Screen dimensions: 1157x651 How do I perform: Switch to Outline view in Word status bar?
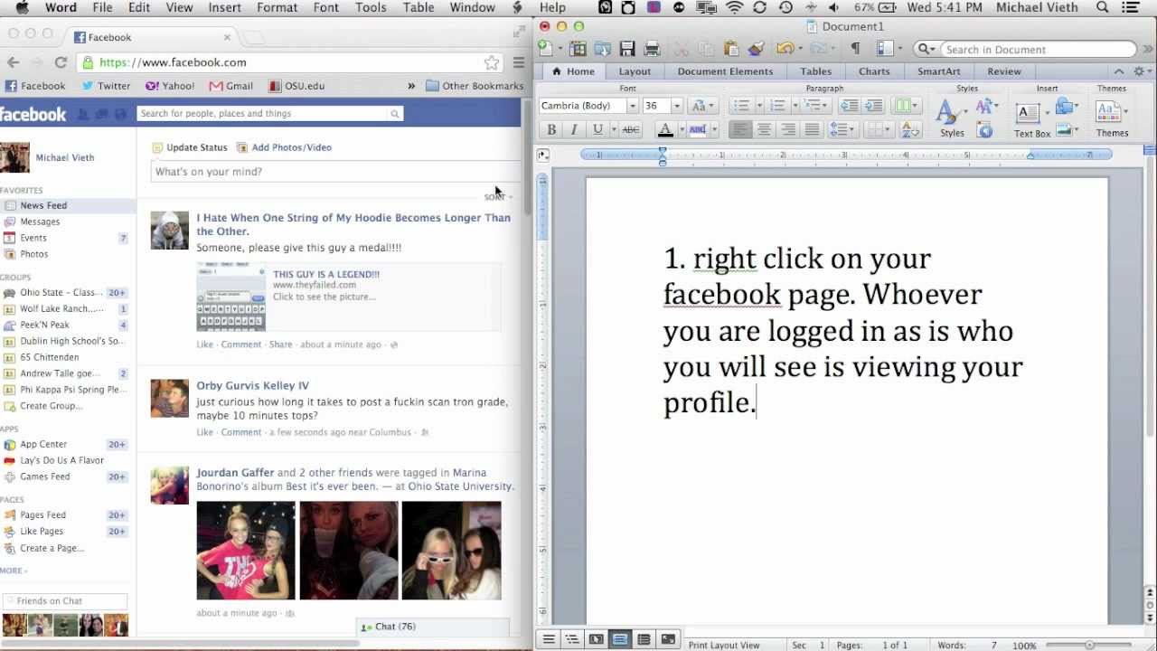571,639
